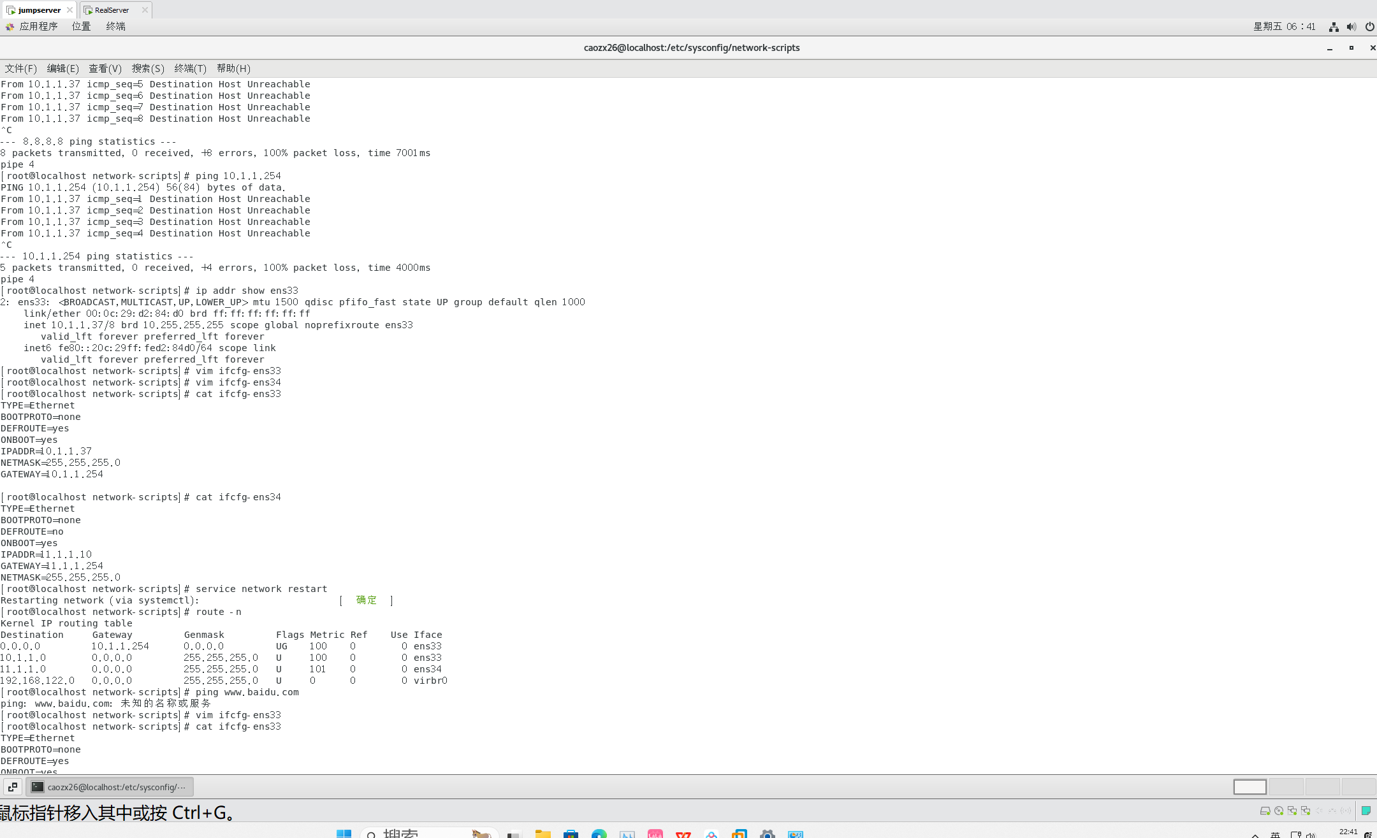Open the 应用程序 applications menu
1377x838 pixels.
pyautogui.click(x=38, y=27)
